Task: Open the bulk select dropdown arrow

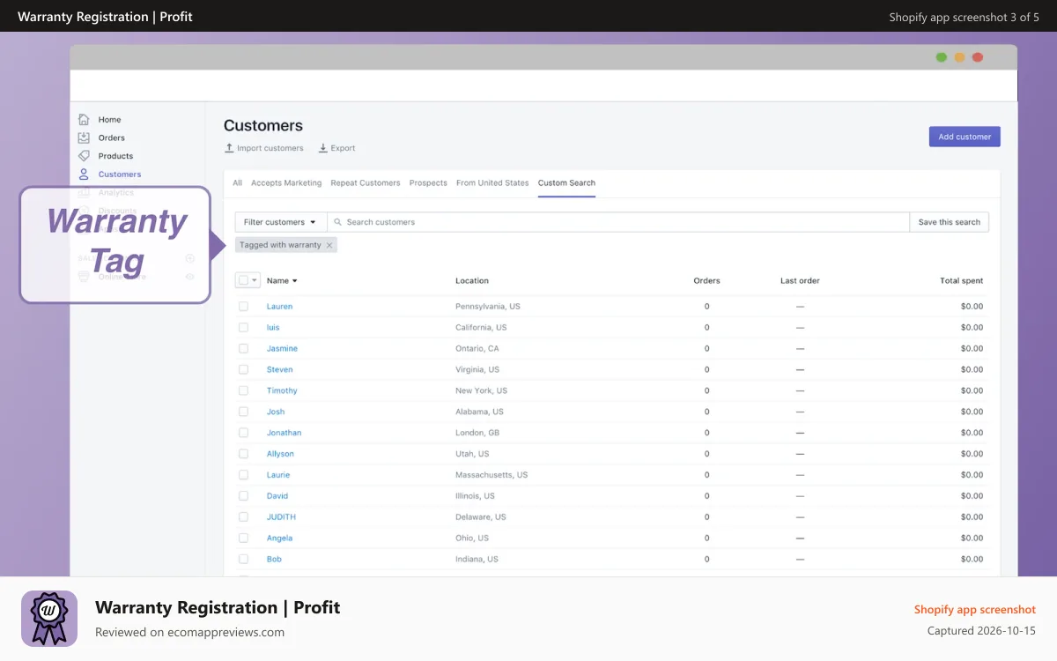Action: (255, 280)
